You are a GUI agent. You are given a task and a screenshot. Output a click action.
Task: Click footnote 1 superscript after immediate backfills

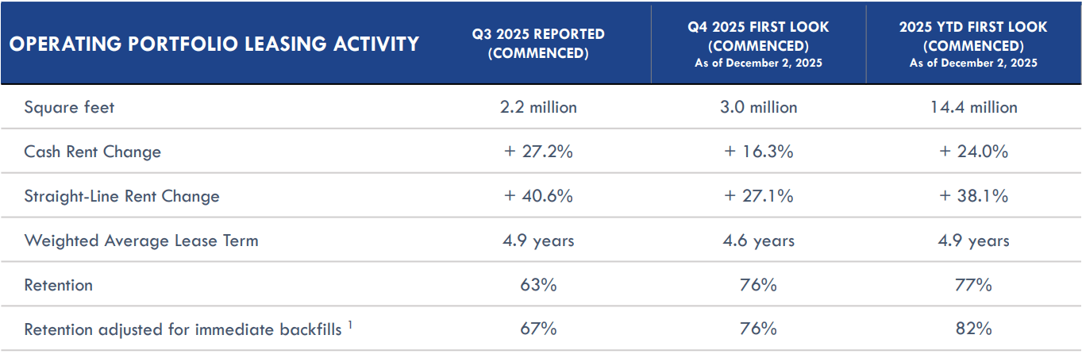point(350,324)
